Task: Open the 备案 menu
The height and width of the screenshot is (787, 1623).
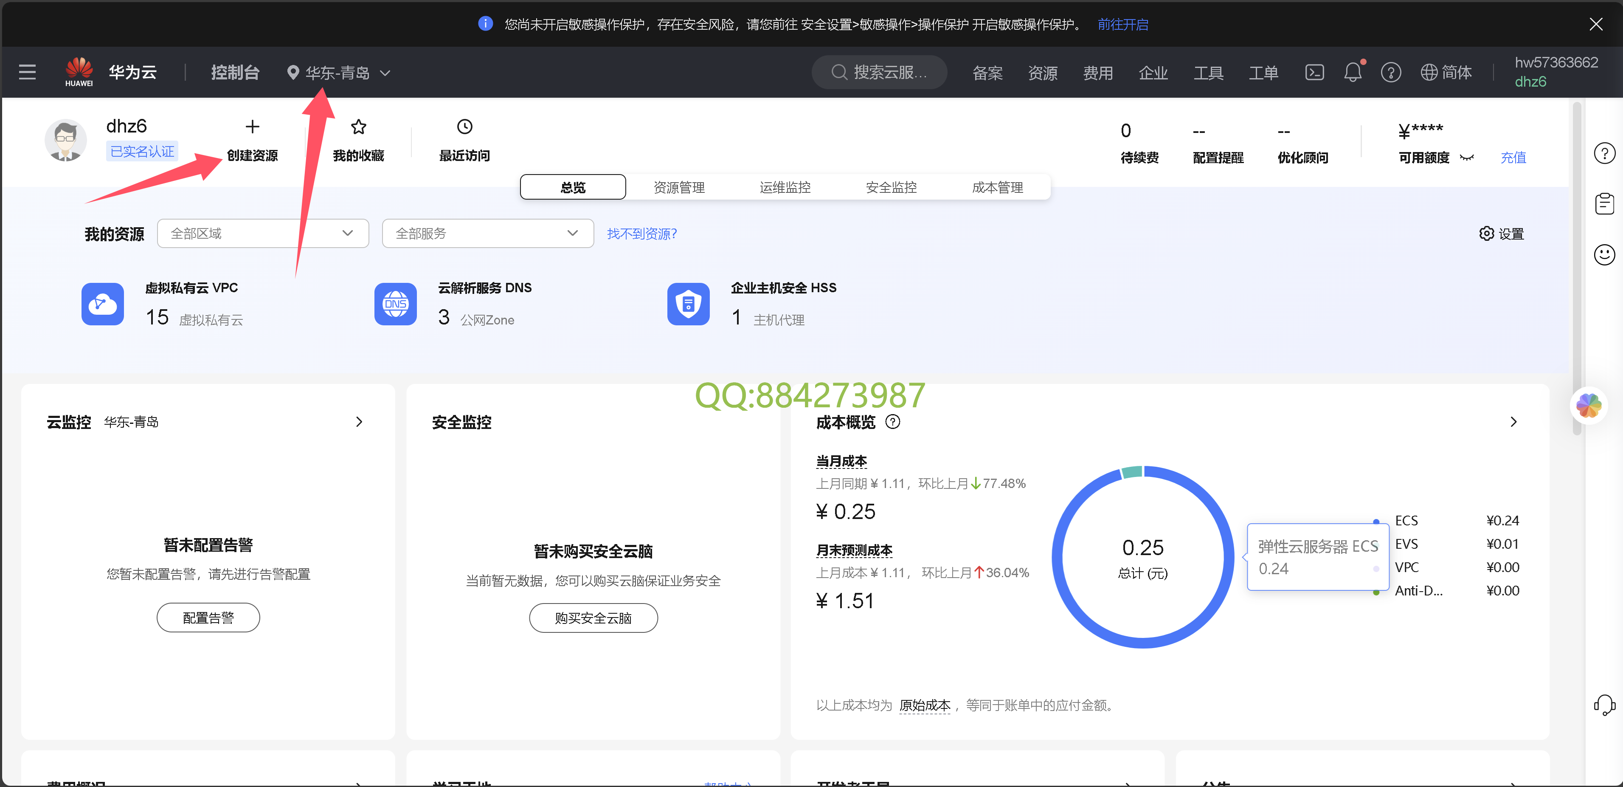Action: tap(987, 73)
